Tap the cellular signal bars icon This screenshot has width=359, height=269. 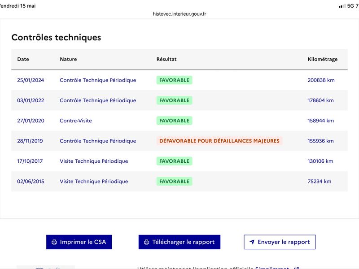[342, 6]
